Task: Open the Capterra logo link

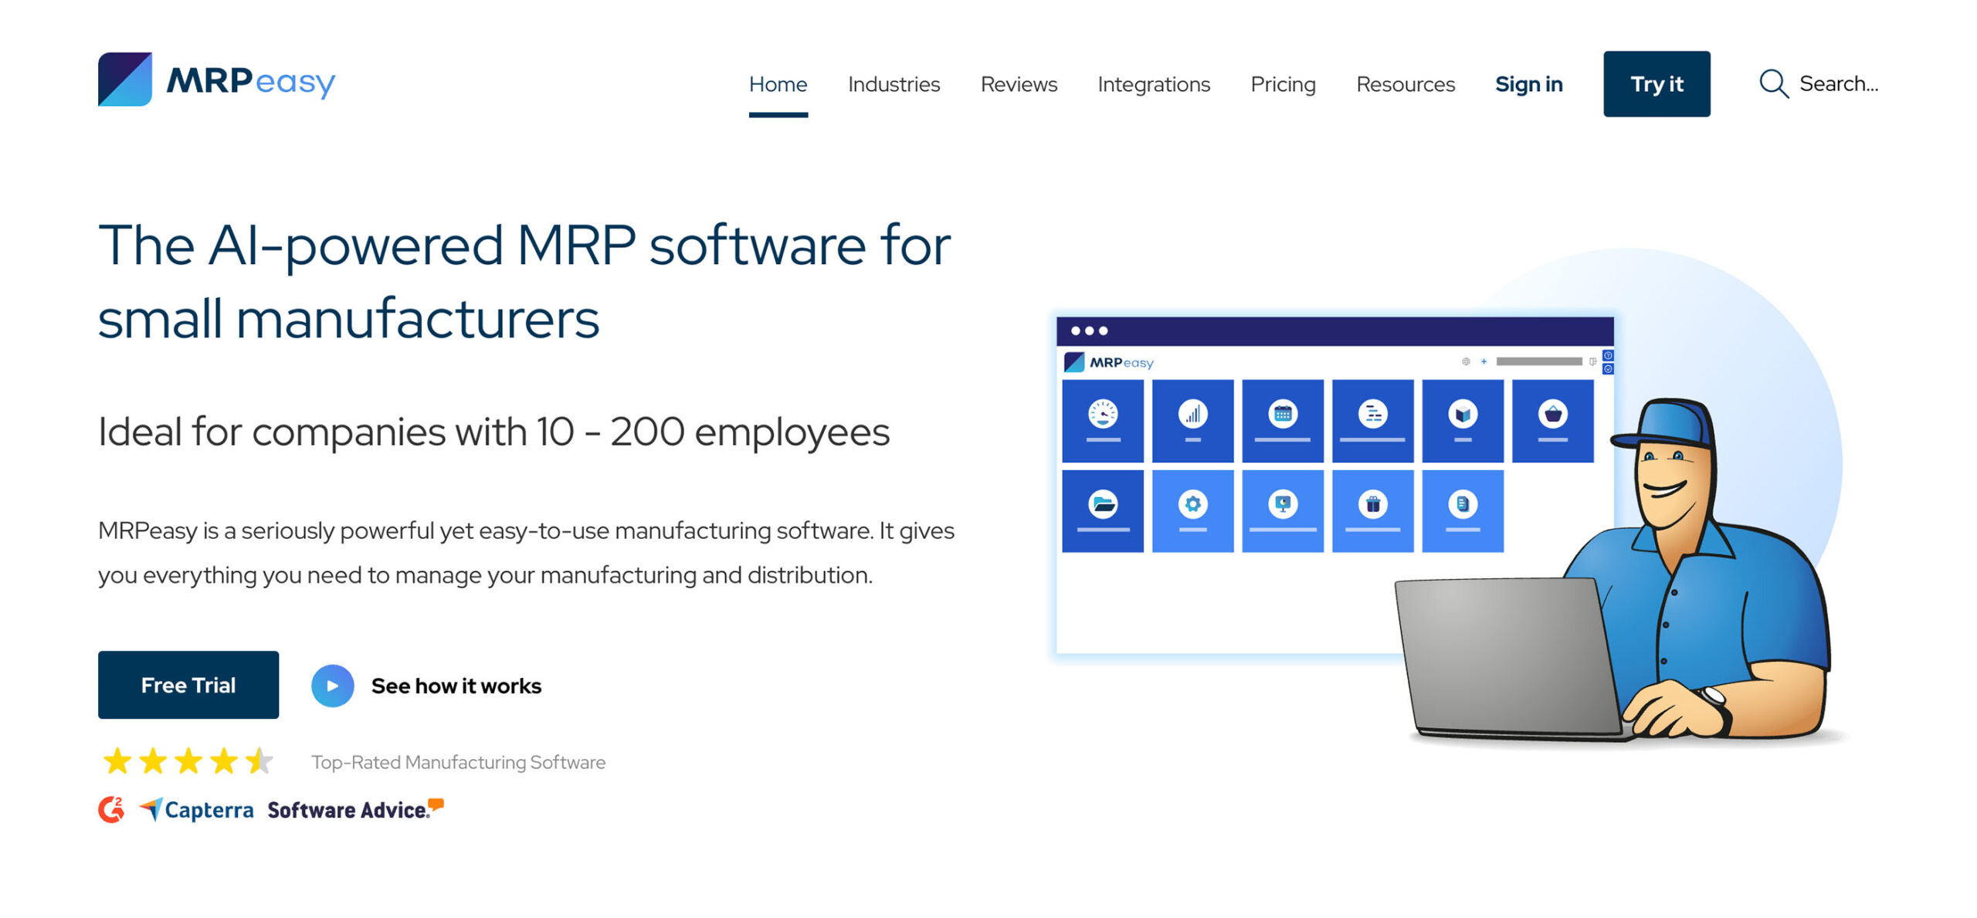Action: point(196,809)
